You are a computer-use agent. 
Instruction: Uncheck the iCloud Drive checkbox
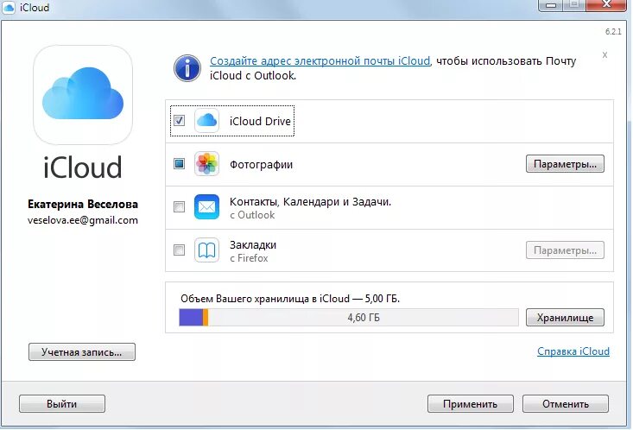180,120
